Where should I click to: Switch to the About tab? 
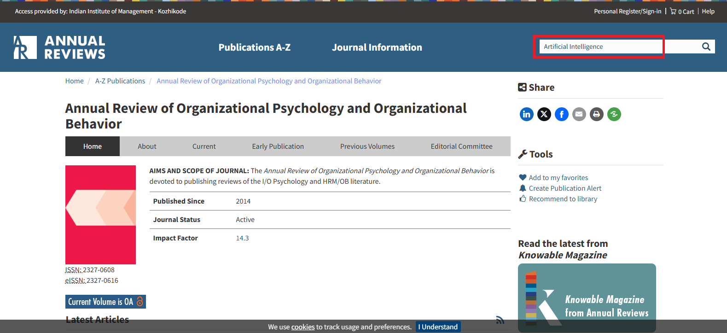click(x=147, y=146)
